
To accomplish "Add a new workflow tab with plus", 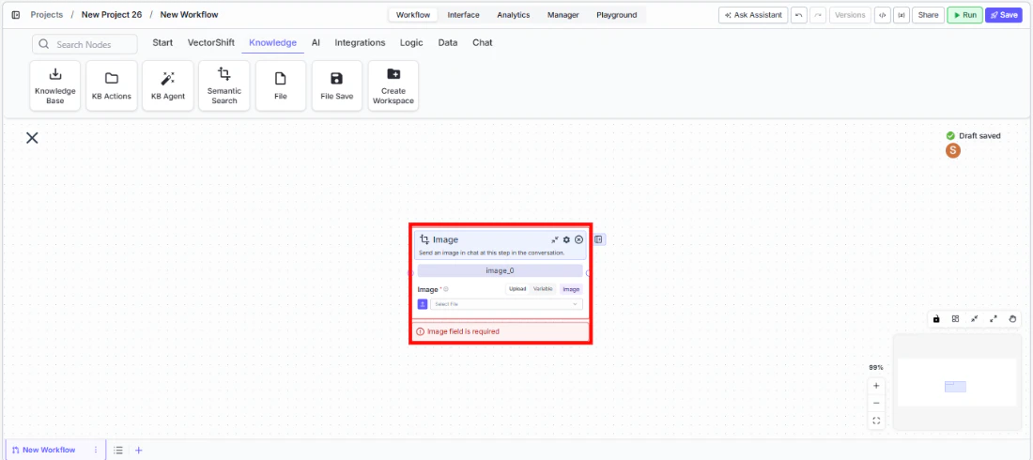I will [x=138, y=450].
